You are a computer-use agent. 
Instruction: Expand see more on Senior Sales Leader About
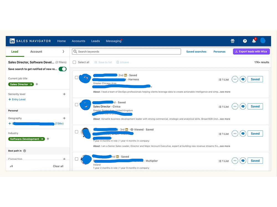click(225, 146)
